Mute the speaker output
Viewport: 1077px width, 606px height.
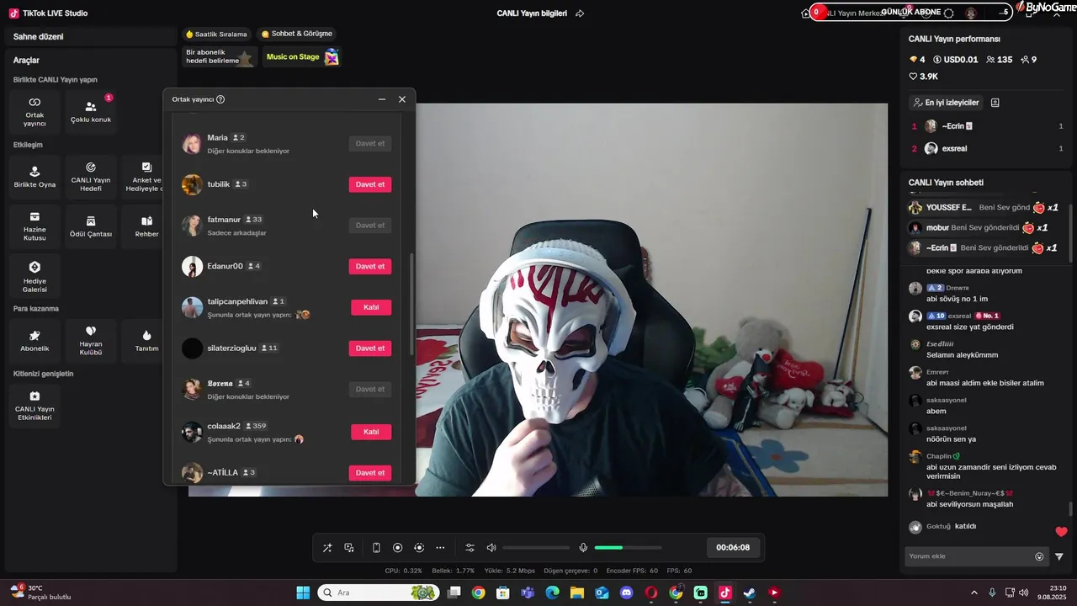click(491, 548)
